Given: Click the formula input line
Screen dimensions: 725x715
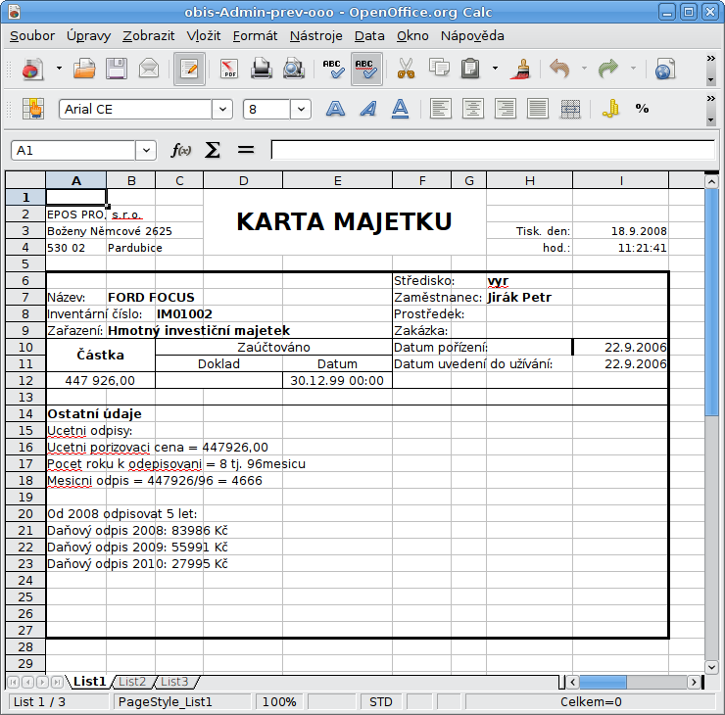Looking at the screenshot, I should [x=490, y=150].
